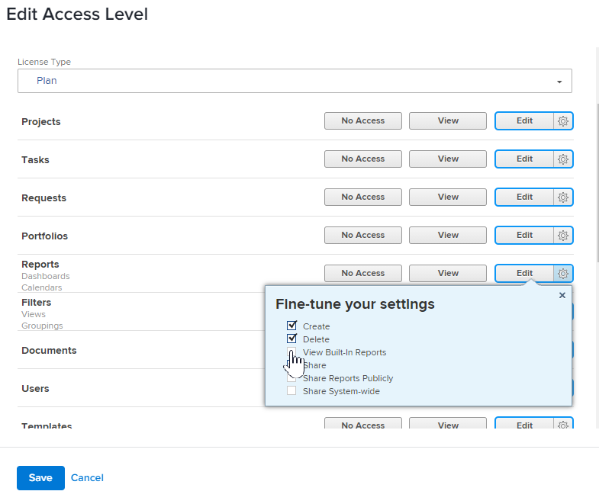Uncheck the Delete checkbox
The width and height of the screenshot is (599, 504).
(291, 339)
